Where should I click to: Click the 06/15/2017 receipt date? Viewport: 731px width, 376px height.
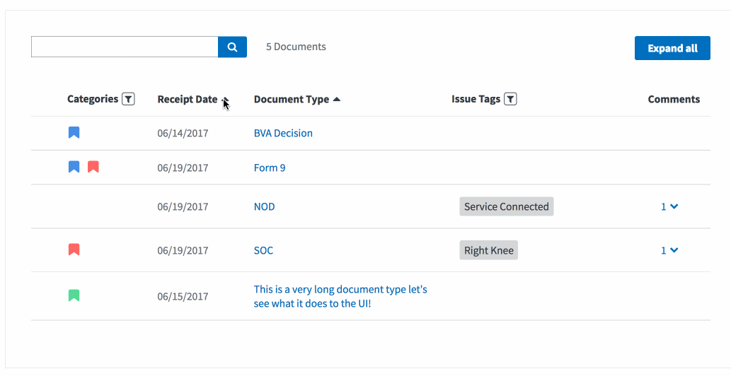pos(183,296)
